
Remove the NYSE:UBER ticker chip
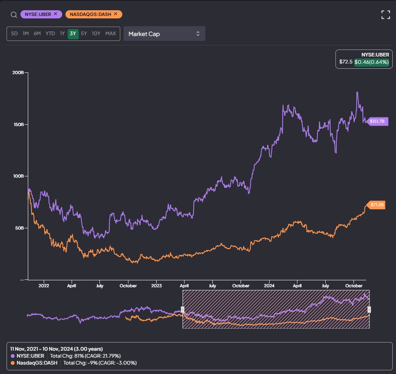(56, 14)
